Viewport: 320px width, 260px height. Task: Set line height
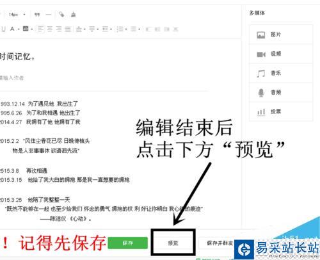click(105, 29)
